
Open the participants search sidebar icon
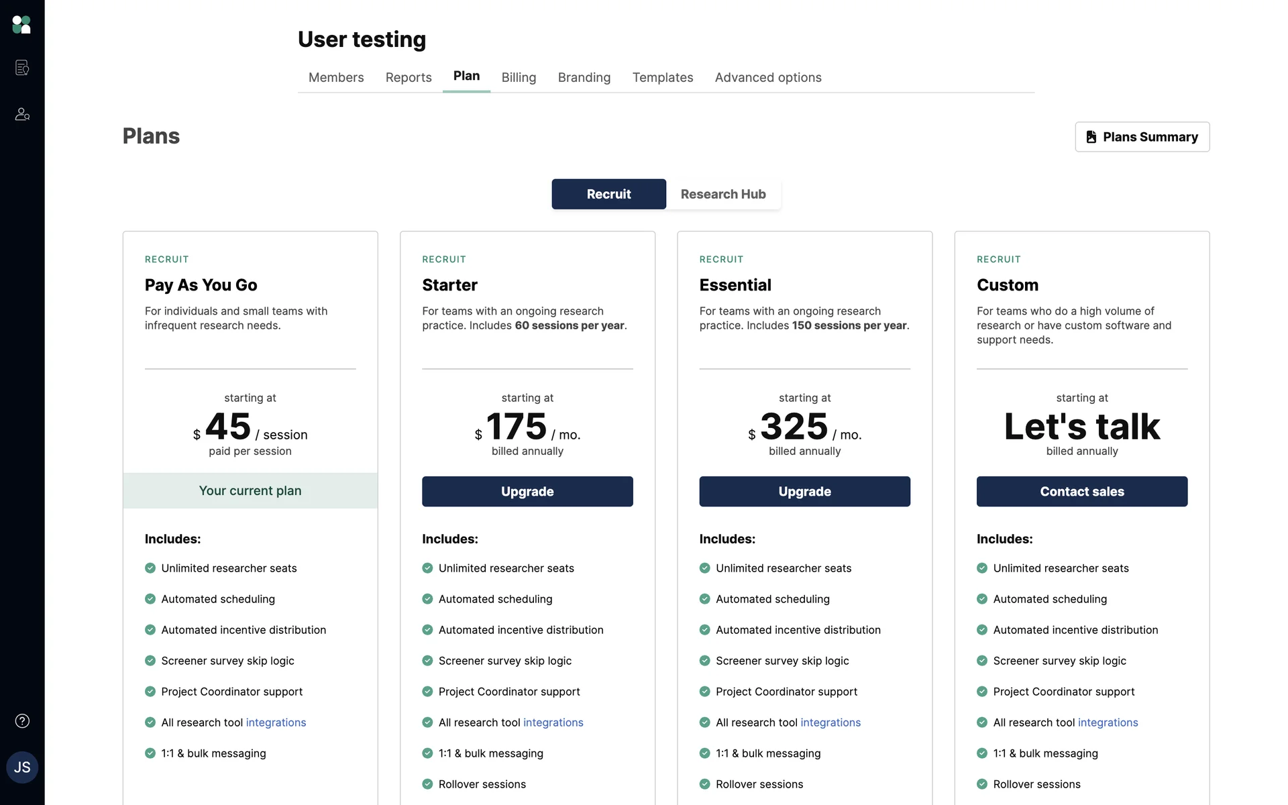pos(22,114)
